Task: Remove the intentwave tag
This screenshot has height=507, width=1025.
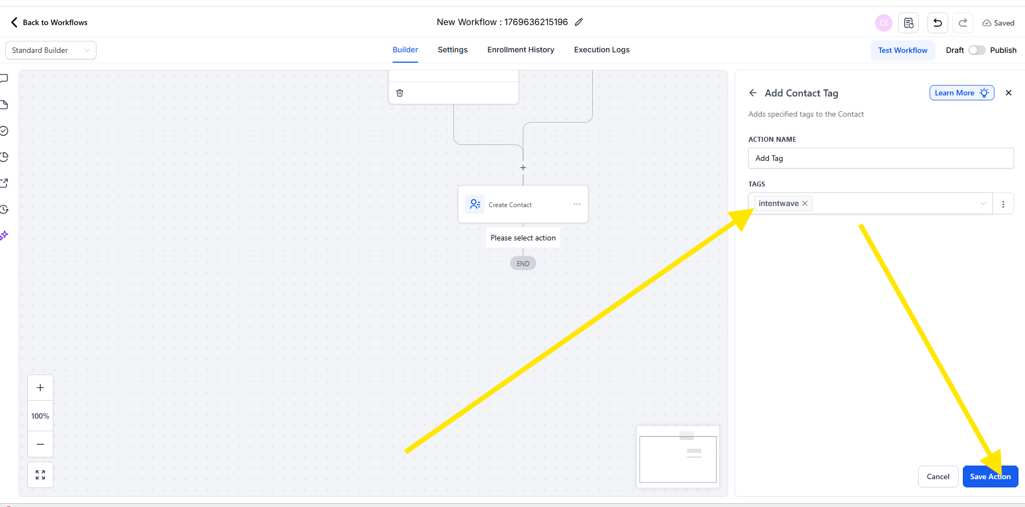Action: (805, 203)
